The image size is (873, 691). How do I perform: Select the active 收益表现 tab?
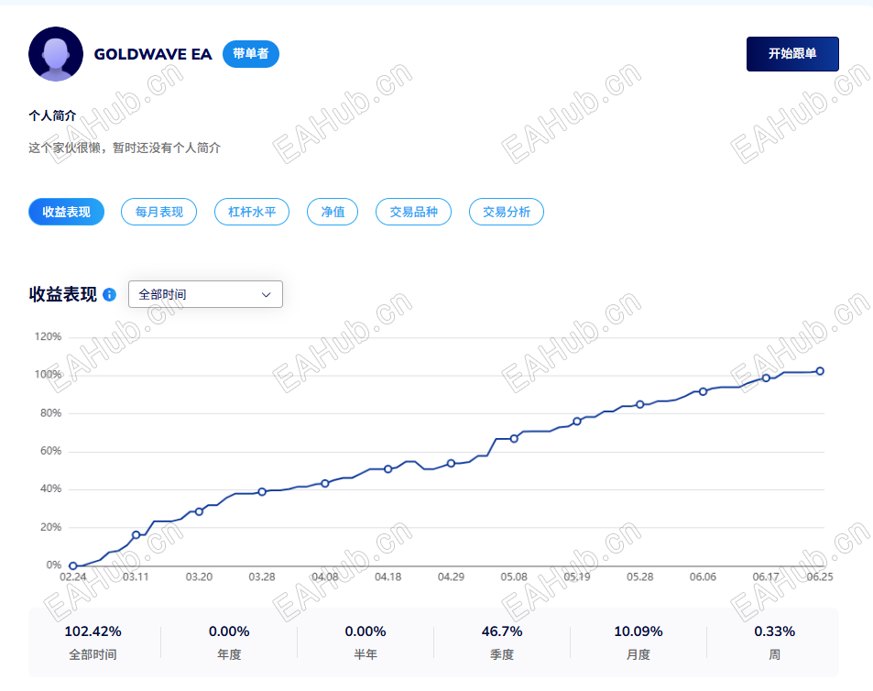click(x=66, y=212)
